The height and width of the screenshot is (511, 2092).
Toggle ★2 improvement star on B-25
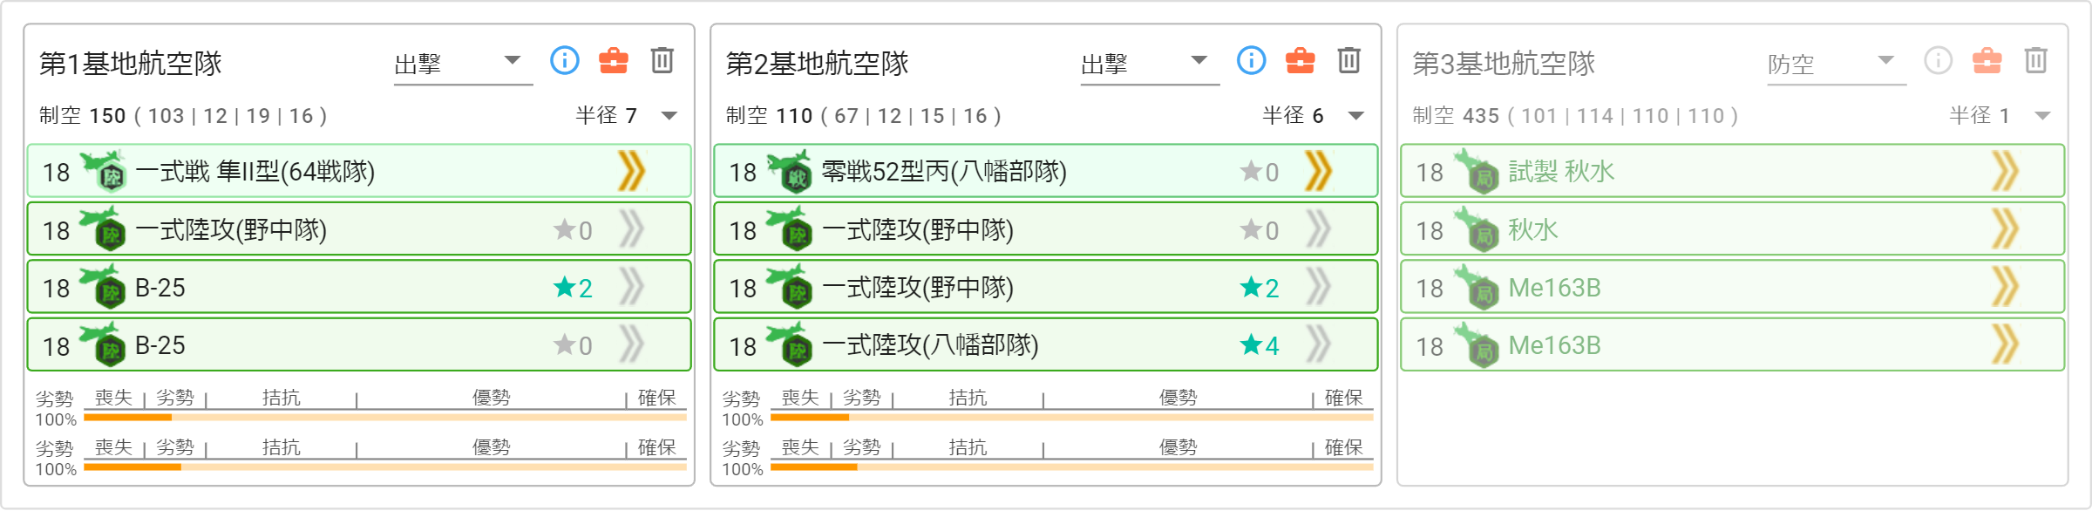click(574, 288)
